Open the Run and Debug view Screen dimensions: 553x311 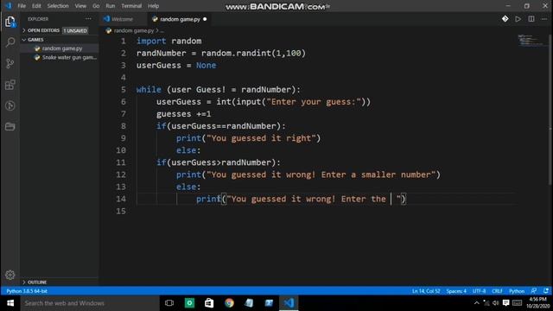pyautogui.click(x=10, y=105)
